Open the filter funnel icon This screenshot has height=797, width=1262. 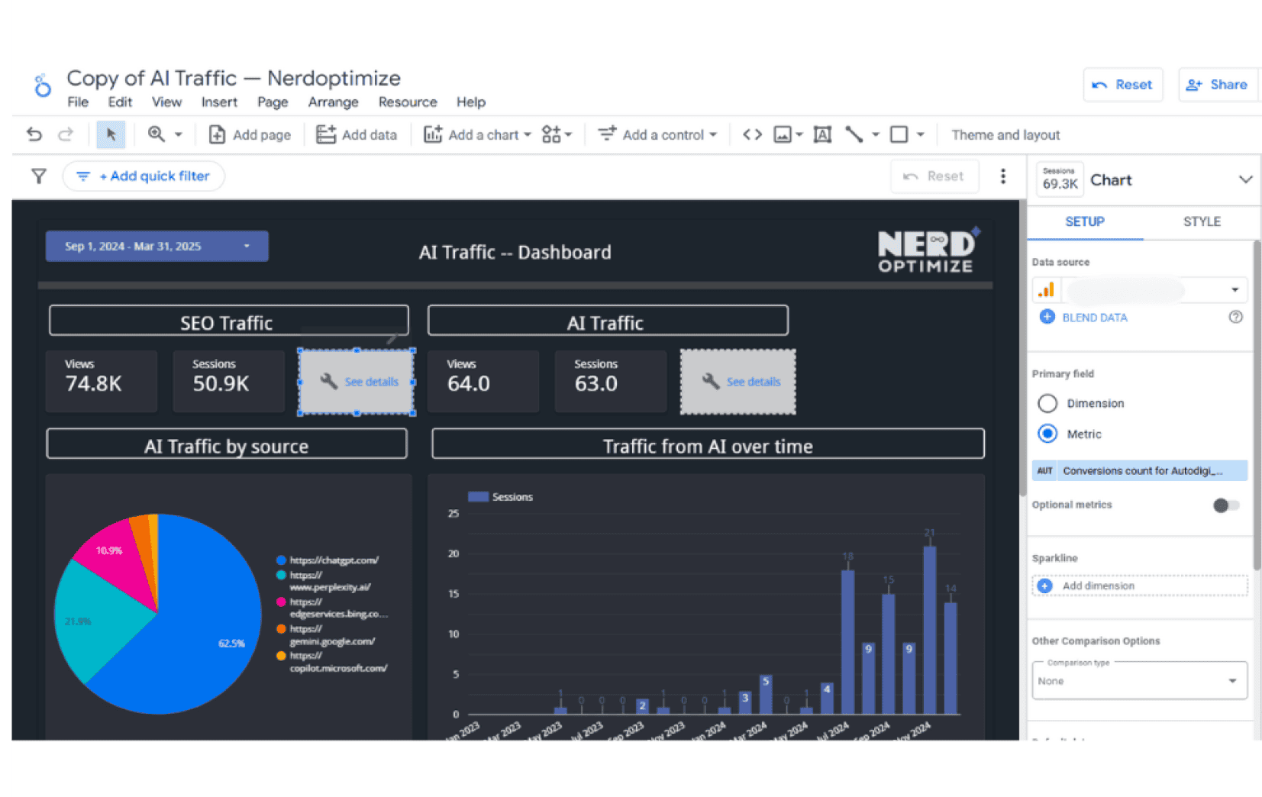pos(39,176)
